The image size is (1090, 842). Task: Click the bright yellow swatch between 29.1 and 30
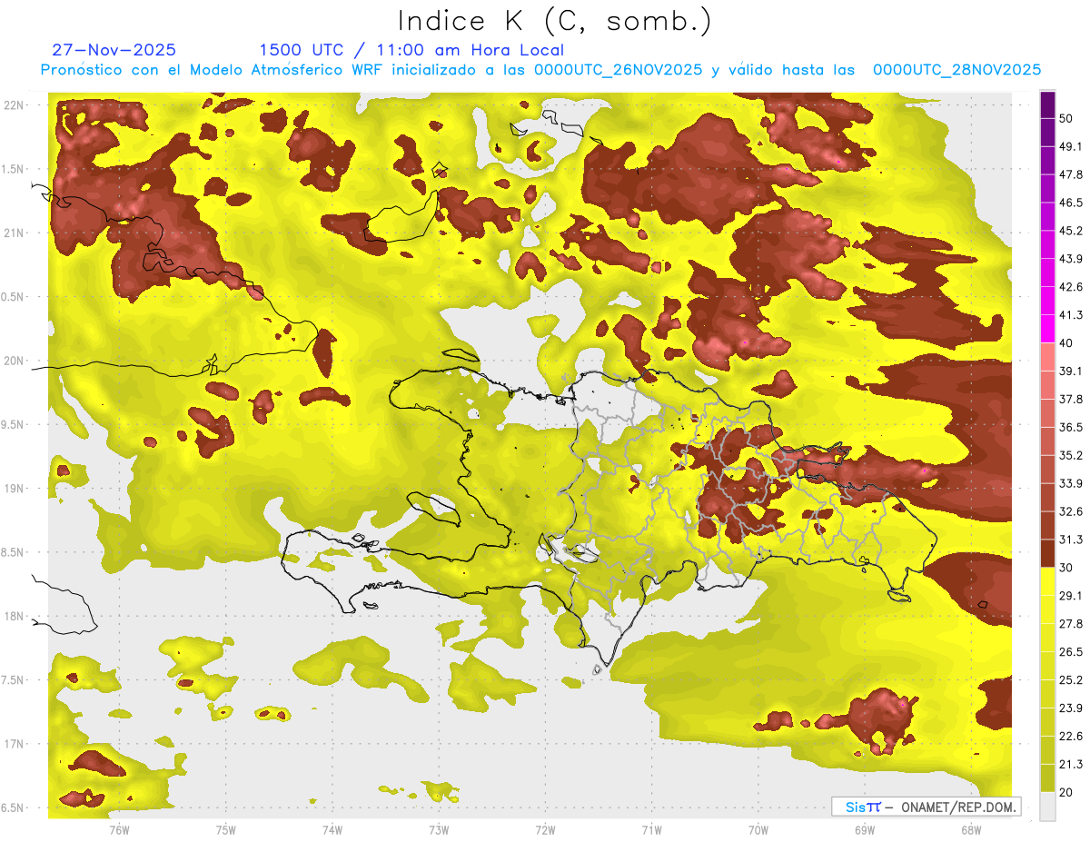[1047, 582]
